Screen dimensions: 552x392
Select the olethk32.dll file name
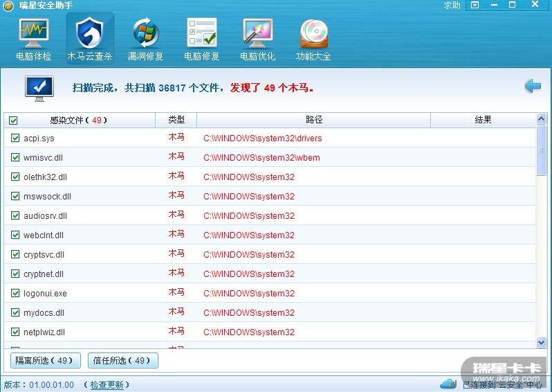click(46, 177)
